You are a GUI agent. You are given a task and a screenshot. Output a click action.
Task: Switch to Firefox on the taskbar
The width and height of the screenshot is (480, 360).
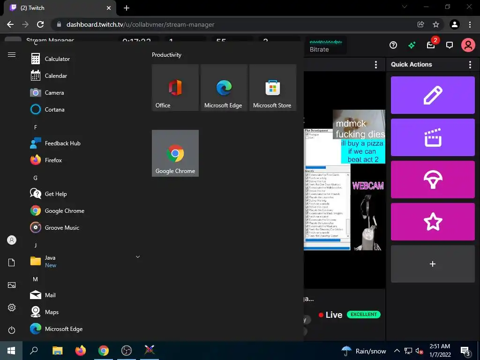[81, 351]
